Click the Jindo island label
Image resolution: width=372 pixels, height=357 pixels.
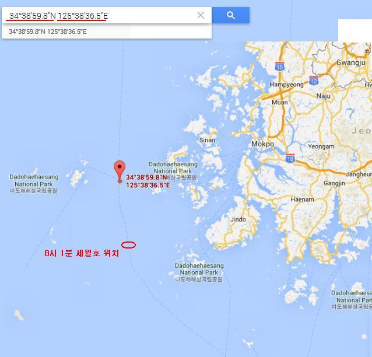(238, 219)
